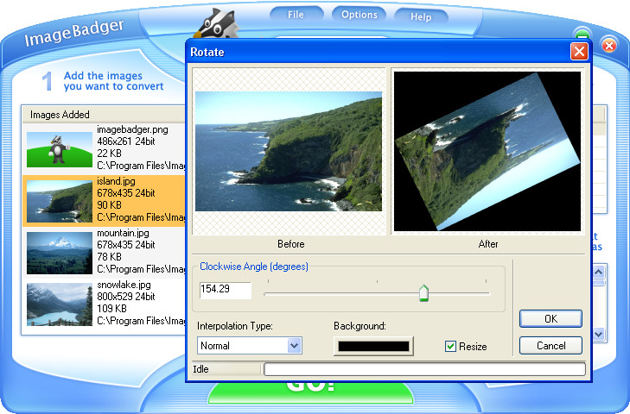
Task: Click the 22 KB file size text
Action: click(x=109, y=154)
